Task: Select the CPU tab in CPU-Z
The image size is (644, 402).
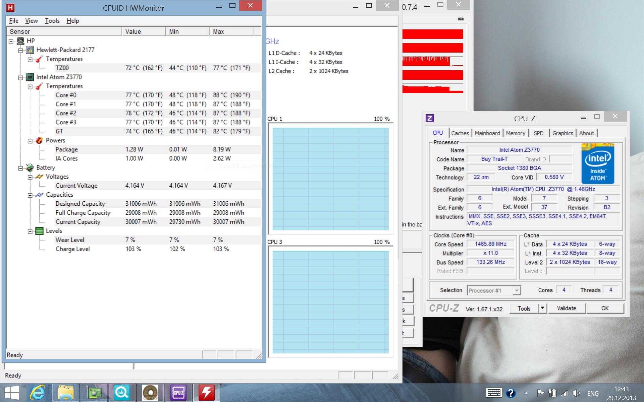Action: pyautogui.click(x=438, y=133)
